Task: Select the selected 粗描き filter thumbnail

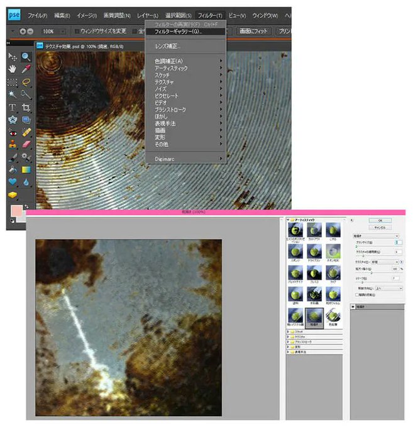Action: tap(314, 318)
